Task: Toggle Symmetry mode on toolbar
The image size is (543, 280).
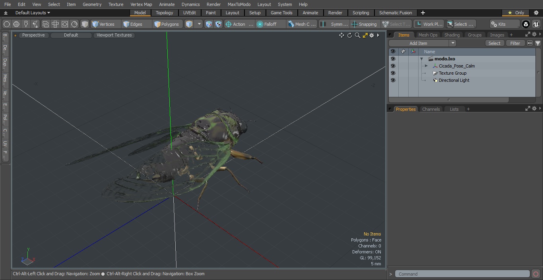Action: click(334, 24)
